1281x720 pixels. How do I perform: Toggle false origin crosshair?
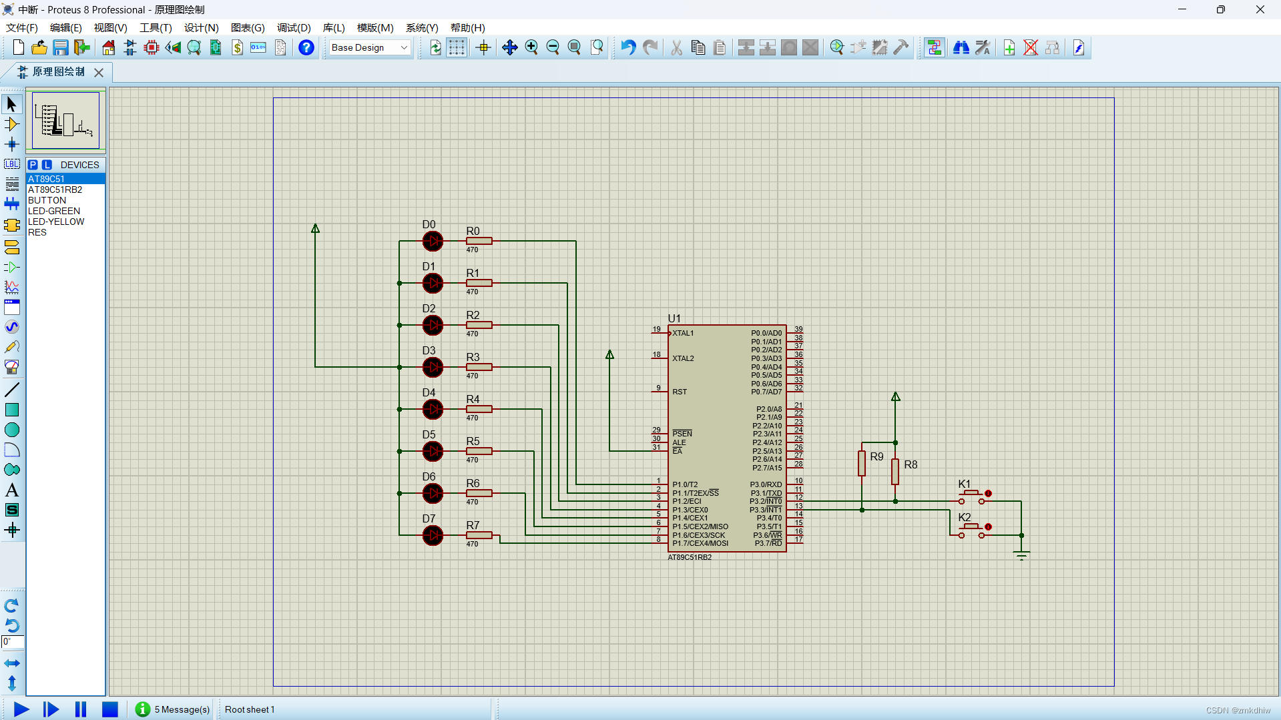click(483, 47)
